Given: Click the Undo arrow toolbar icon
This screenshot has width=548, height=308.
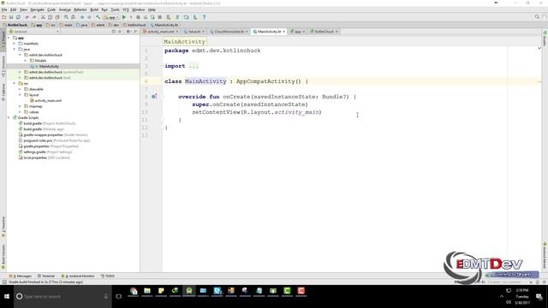Looking at the screenshot, I should [27, 17].
